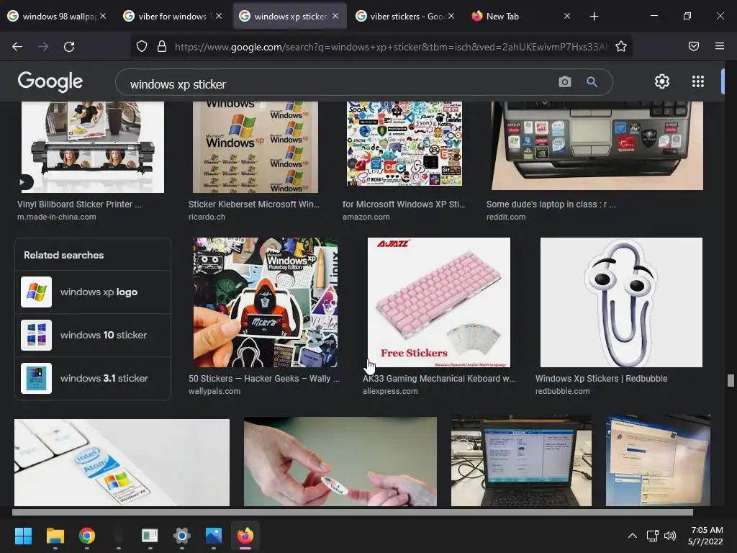Screen dimensions: 737x553
Task: Open the clock and date in taskbar
Action: tap(705, 536)
